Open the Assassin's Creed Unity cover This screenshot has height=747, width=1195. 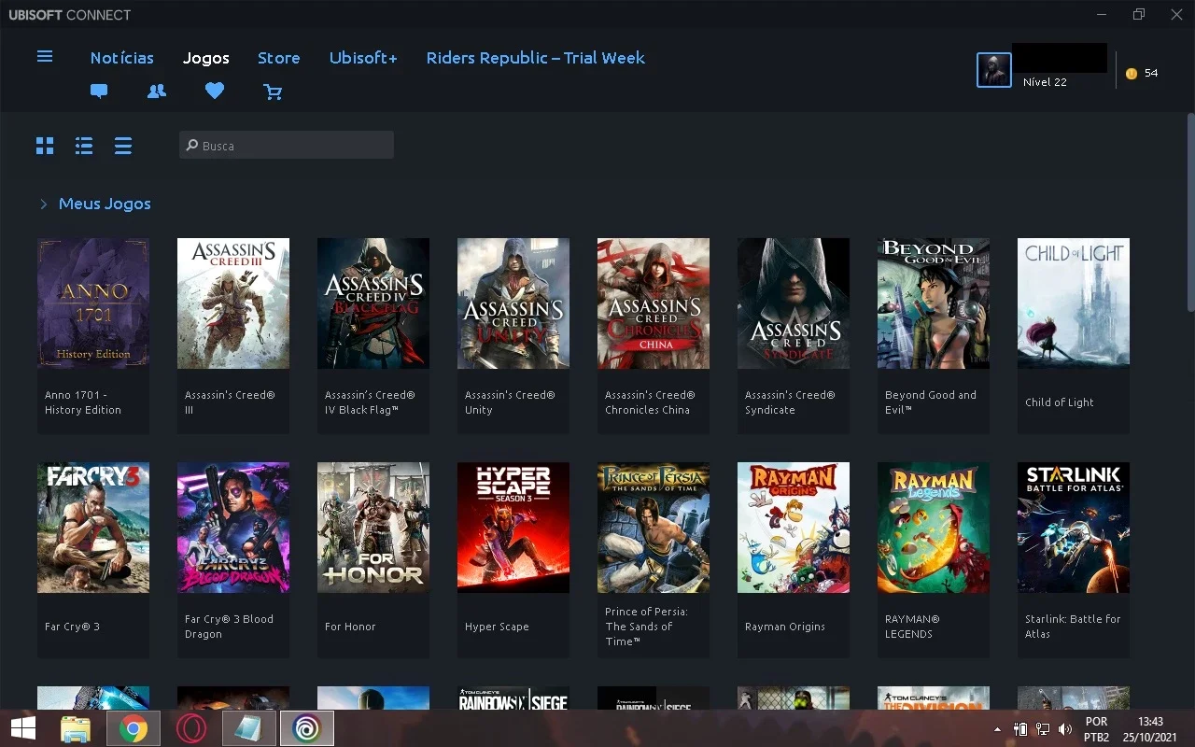513,303
